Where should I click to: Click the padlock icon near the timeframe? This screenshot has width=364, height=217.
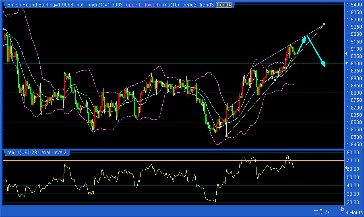tap(342, 209)
